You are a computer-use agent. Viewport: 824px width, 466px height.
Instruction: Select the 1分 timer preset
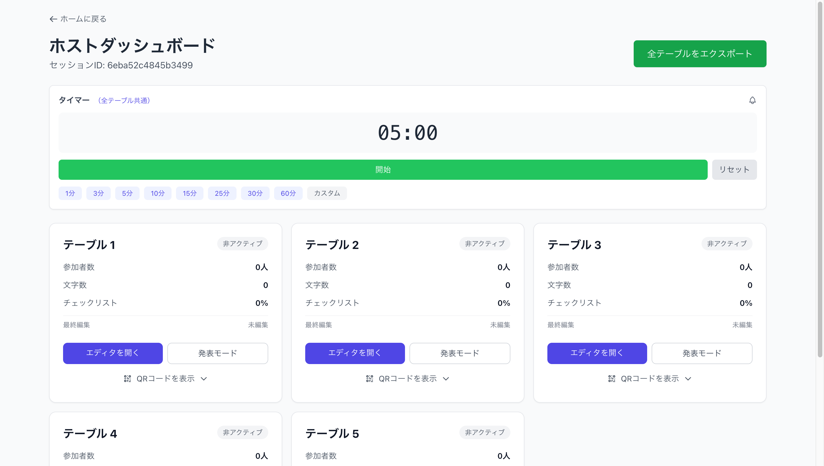[70, 193]
